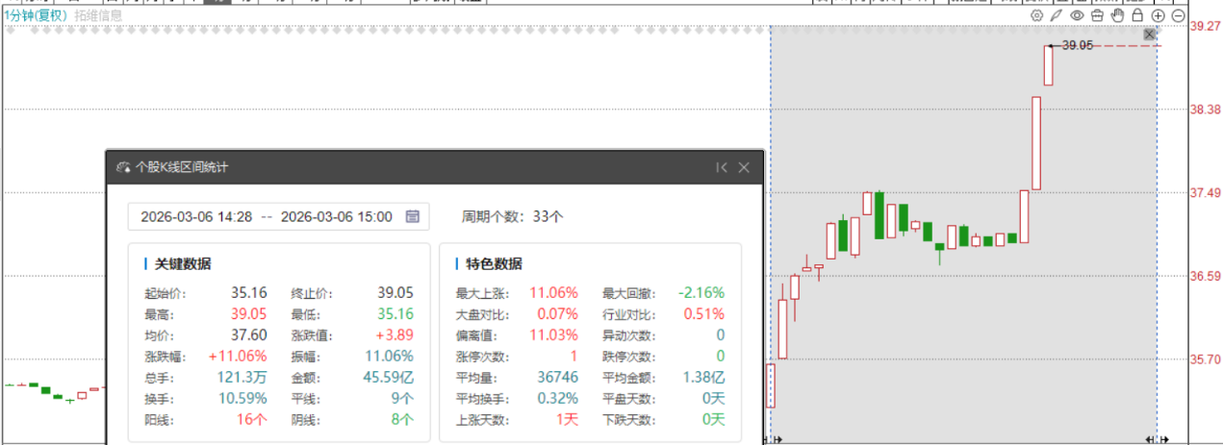The image size is (1223, 445).
Task: Click the tallest red candlestick below 39.05
Action: (x=1036, y=143)
